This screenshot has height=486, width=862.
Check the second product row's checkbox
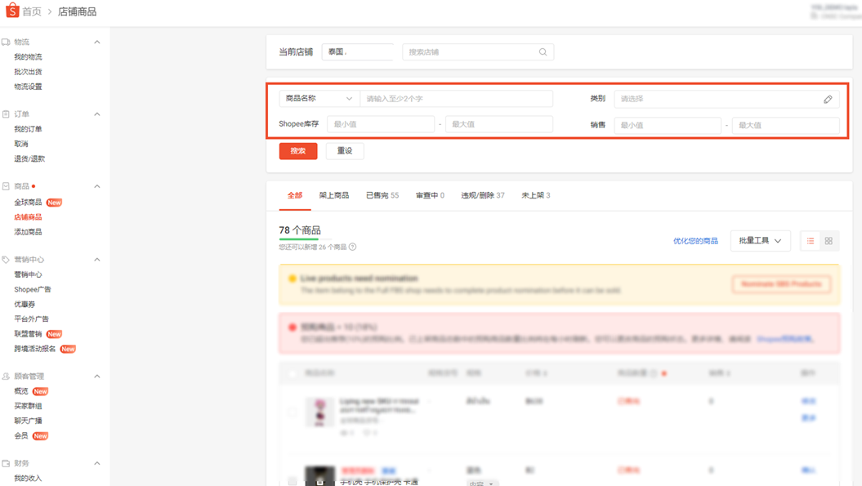[292, 480]
